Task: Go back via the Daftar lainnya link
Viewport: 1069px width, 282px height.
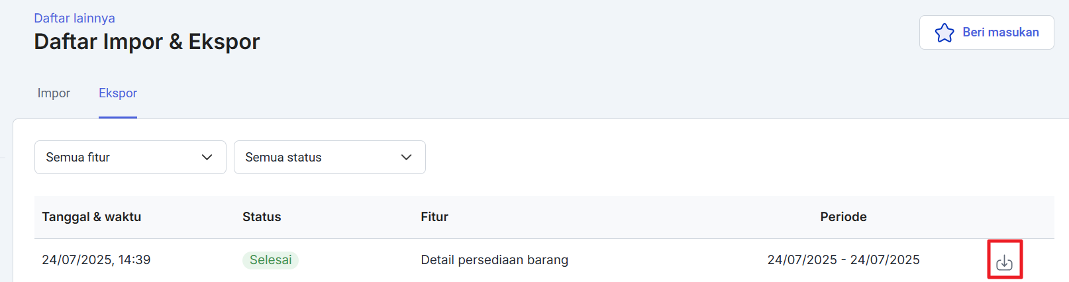Action: point(74,18)
